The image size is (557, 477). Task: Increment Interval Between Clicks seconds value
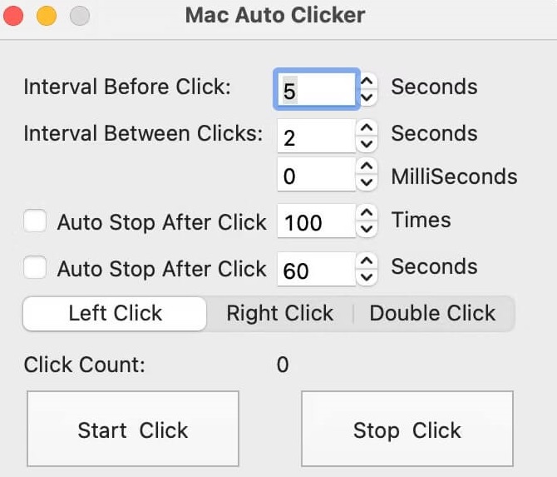366,128
